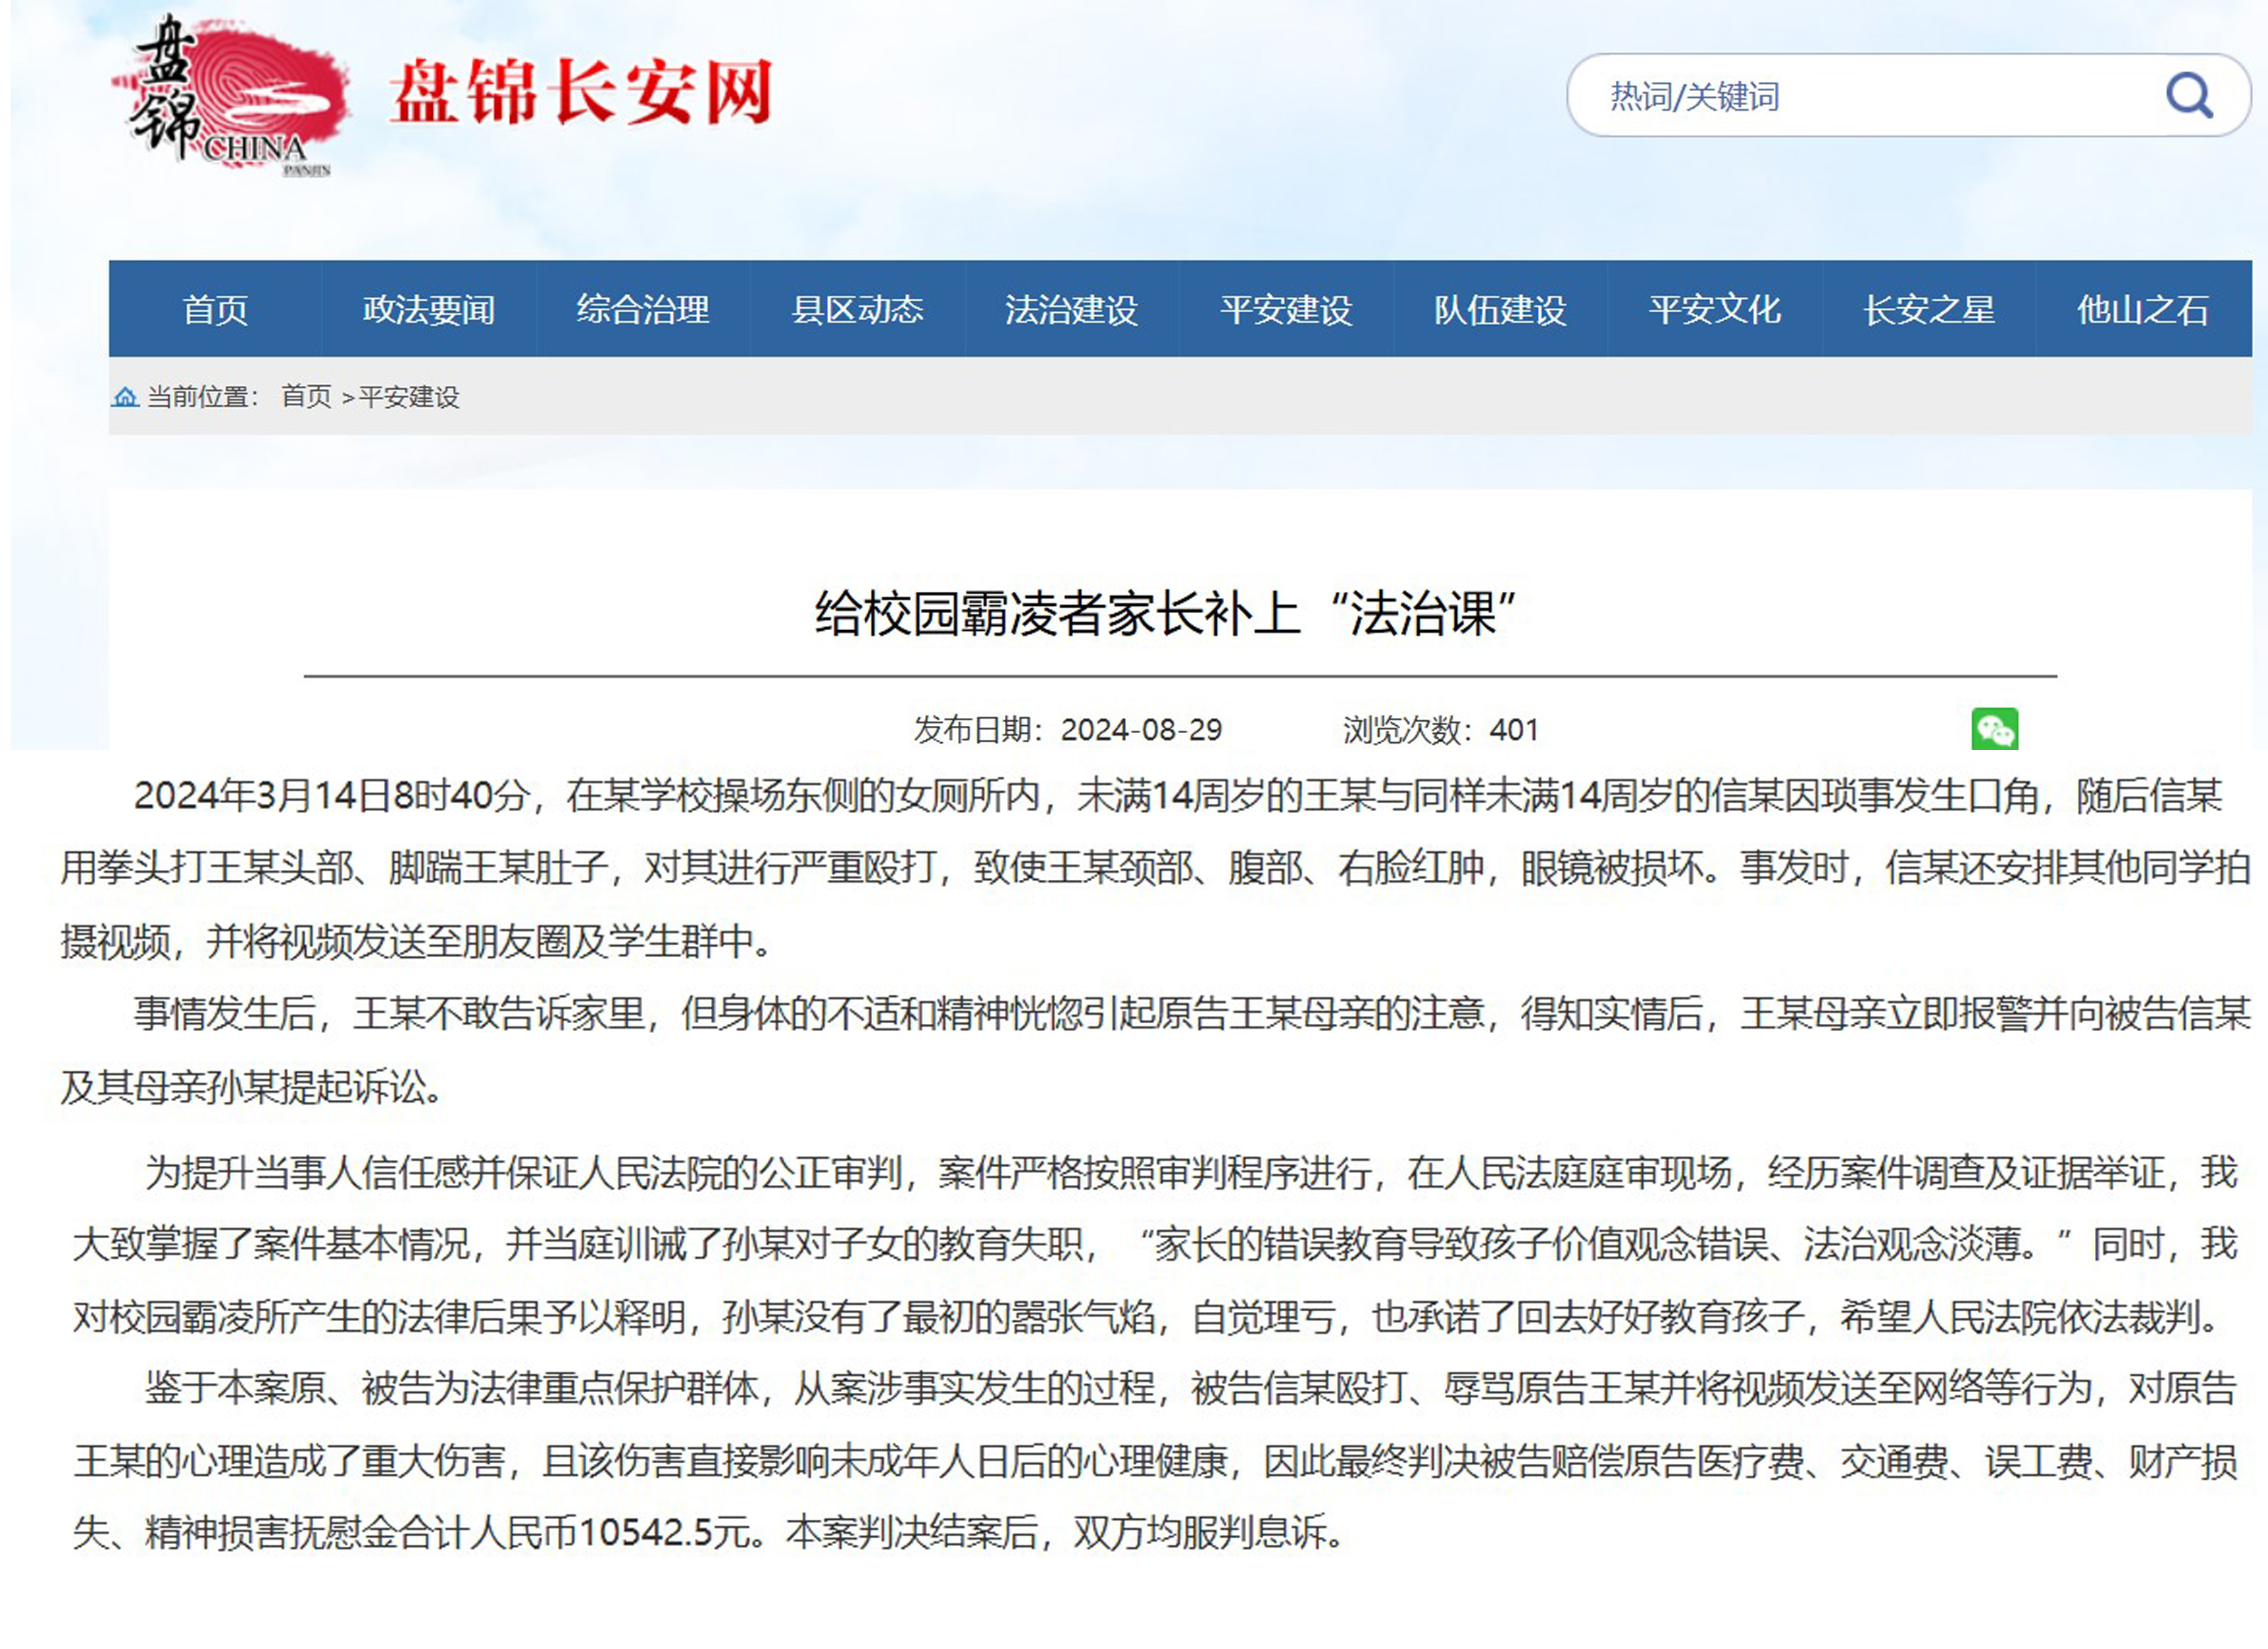Click the article title 给校园霸凌者家长补上“法治课”
2268x1649 pixels.
[1166, 613]
